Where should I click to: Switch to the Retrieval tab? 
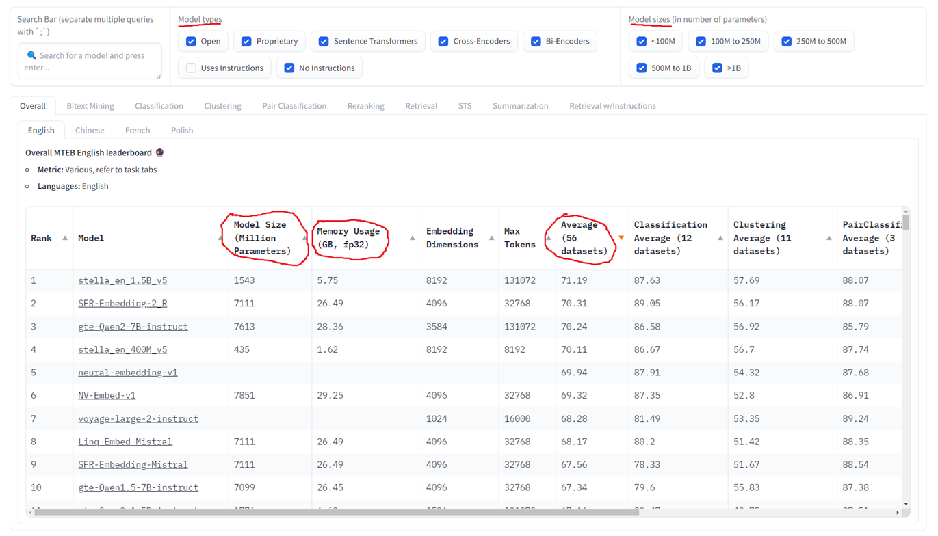coord(421,106)
